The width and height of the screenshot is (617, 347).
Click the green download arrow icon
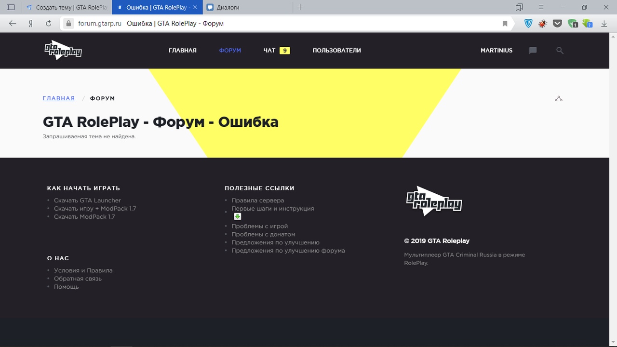237,217
